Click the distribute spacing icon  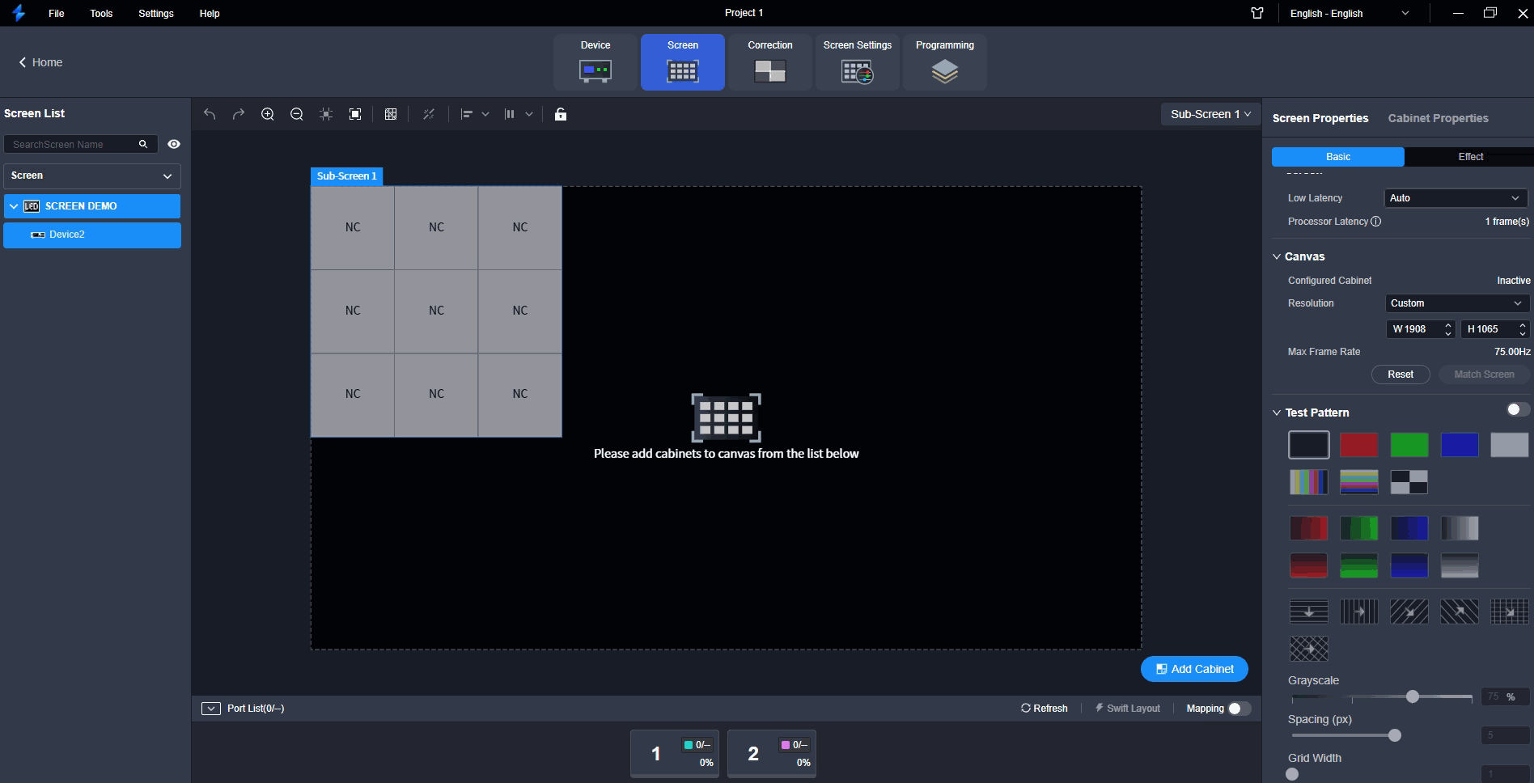coord(510,114)
